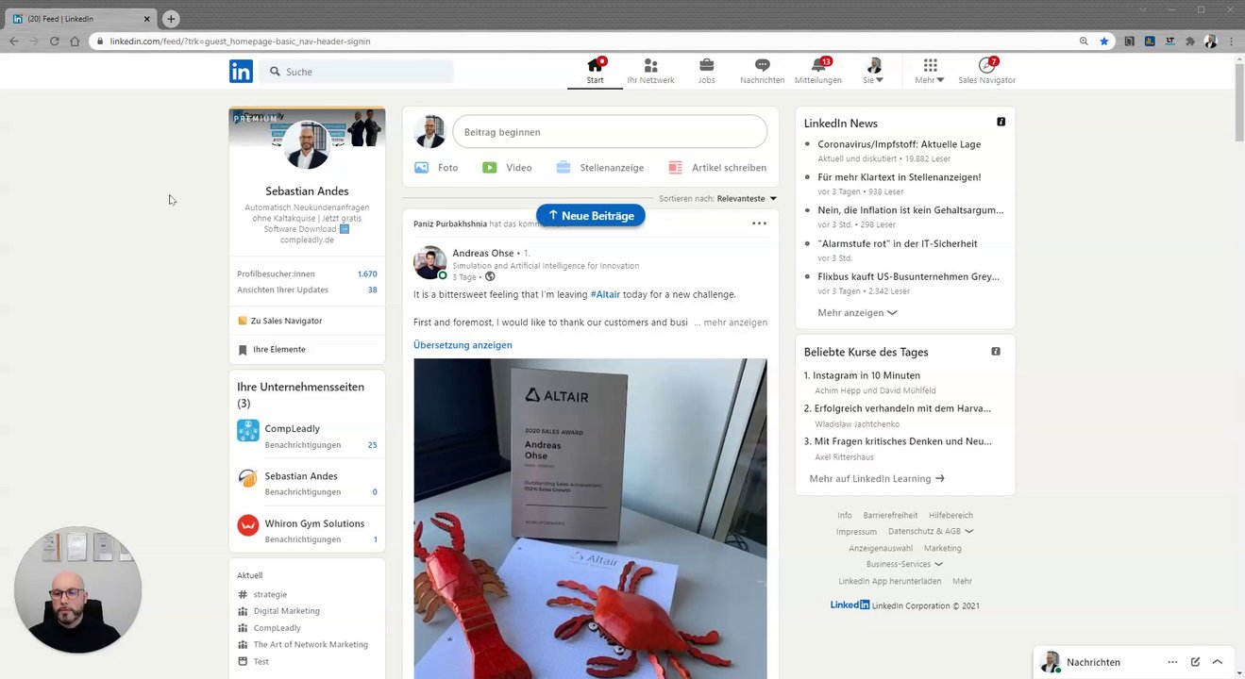This screenshot has height=679, width=1245.
Task: Add a Foto to a post
Action: (x=436, y=168)
